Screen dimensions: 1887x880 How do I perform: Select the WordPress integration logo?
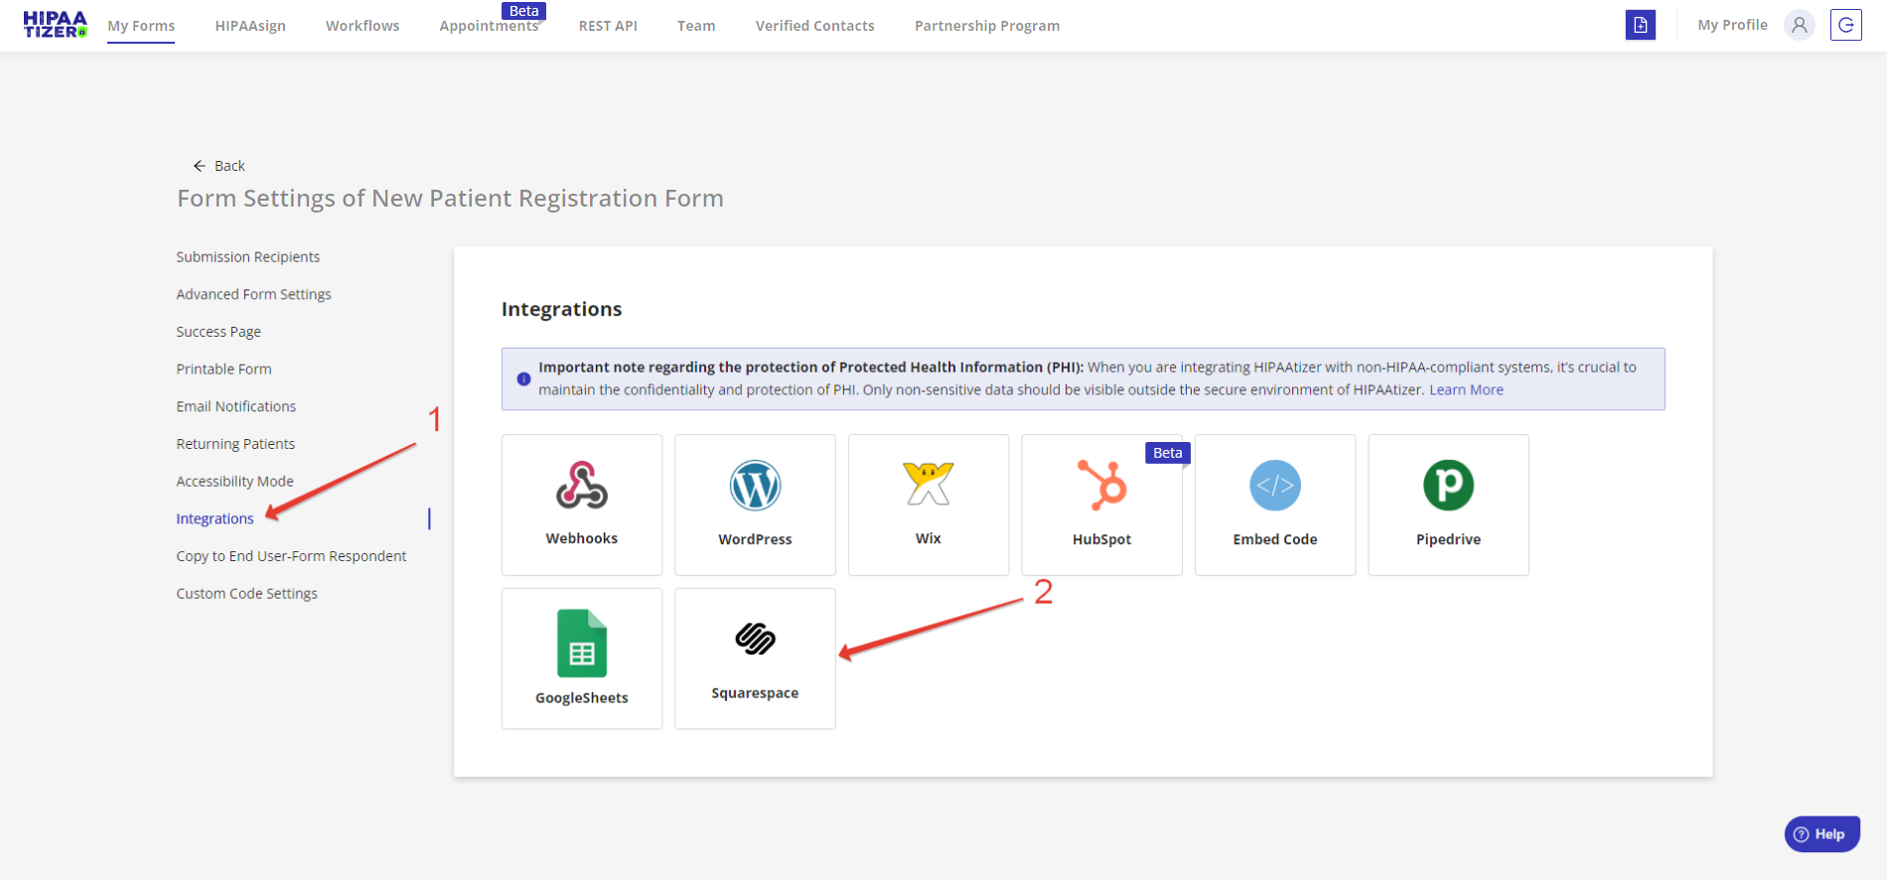click(x=755, y=486)
